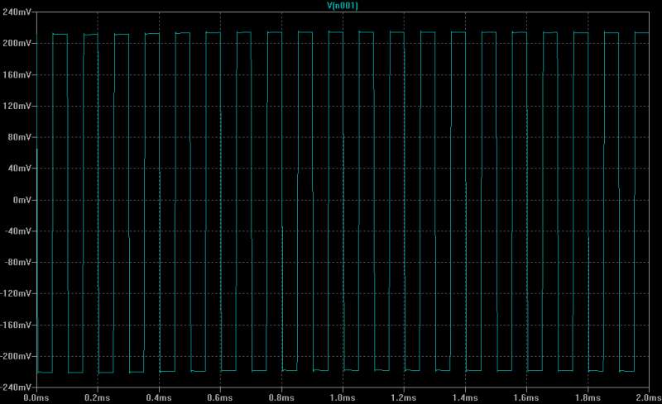
Task: Click the 1.4ms time axis label
Action: coord(465,397)
